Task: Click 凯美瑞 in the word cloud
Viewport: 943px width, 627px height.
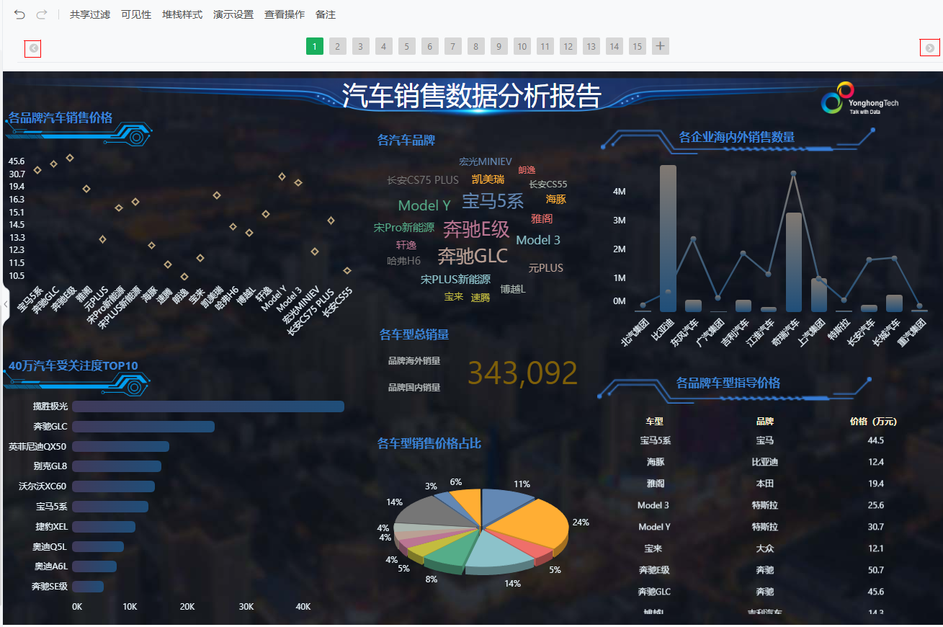Action: 488,179
